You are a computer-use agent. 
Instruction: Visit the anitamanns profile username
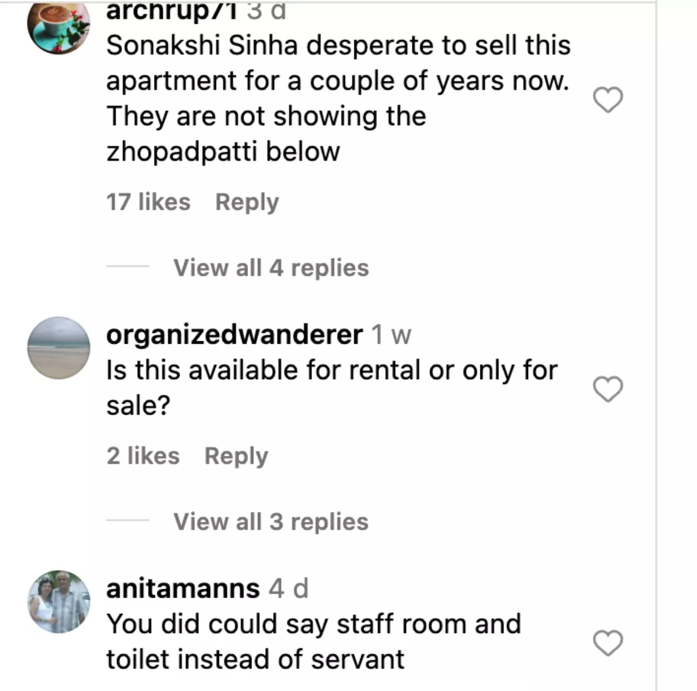coord(183,589)
